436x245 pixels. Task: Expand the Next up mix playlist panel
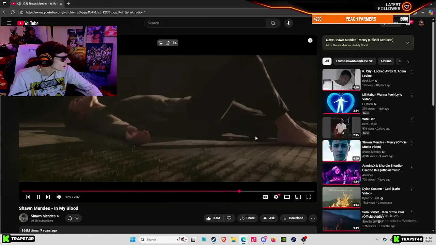tap(407, 43)
